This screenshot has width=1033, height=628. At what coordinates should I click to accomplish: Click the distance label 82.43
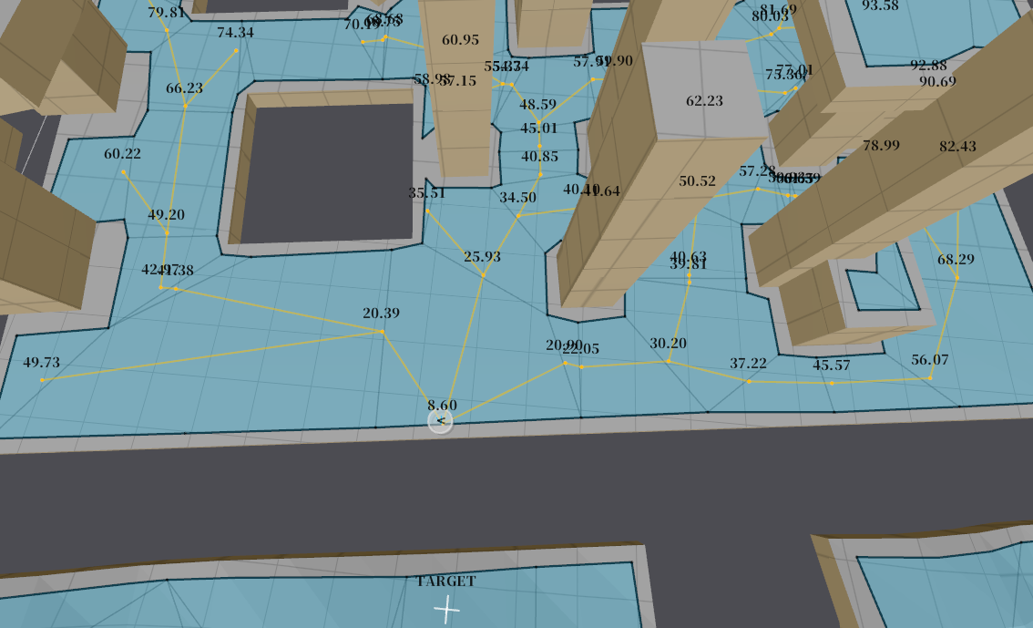[x=956, y=144]
